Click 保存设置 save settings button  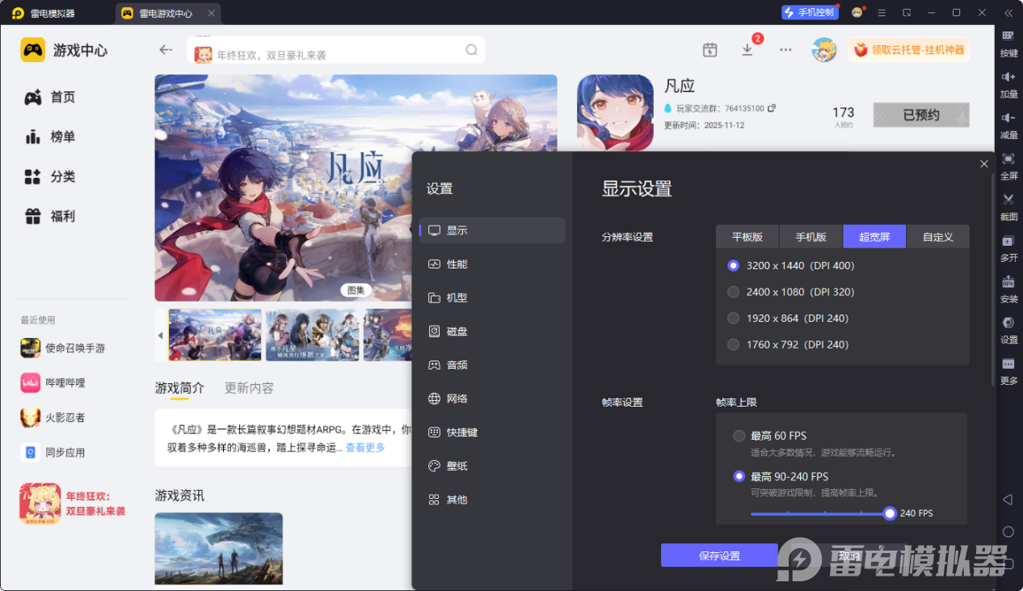click(719, 555)
